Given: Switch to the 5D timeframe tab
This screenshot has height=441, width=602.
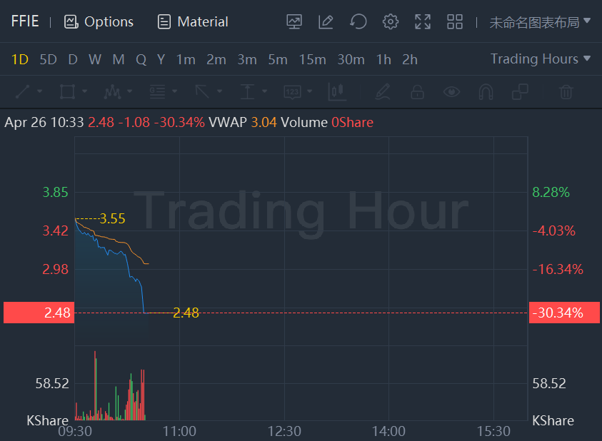Looking at the screenshot, I should pyautogui.click(x=48, y=59).
